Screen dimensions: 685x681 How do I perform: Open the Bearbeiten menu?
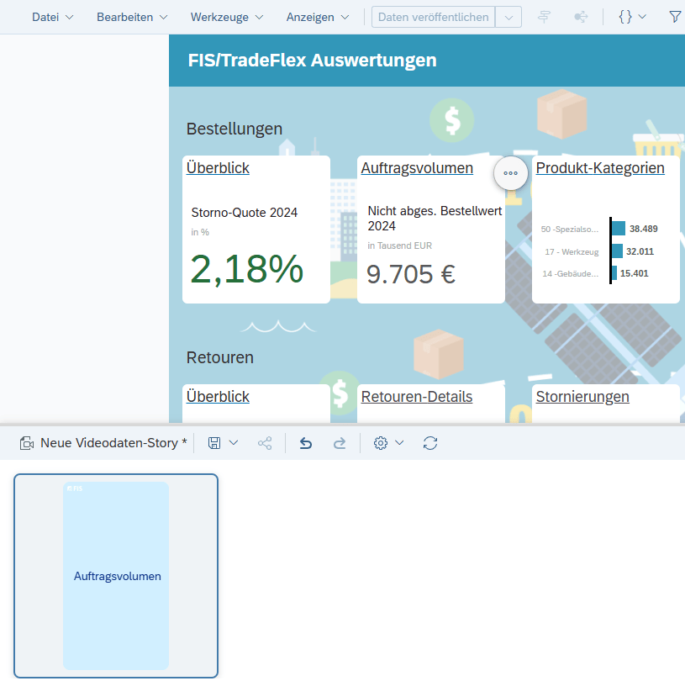pyautogui.click(x=132, y=17)
